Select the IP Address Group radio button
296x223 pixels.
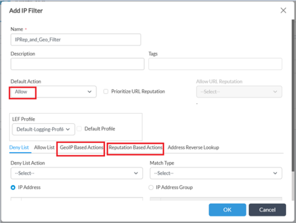coord(151,187)
